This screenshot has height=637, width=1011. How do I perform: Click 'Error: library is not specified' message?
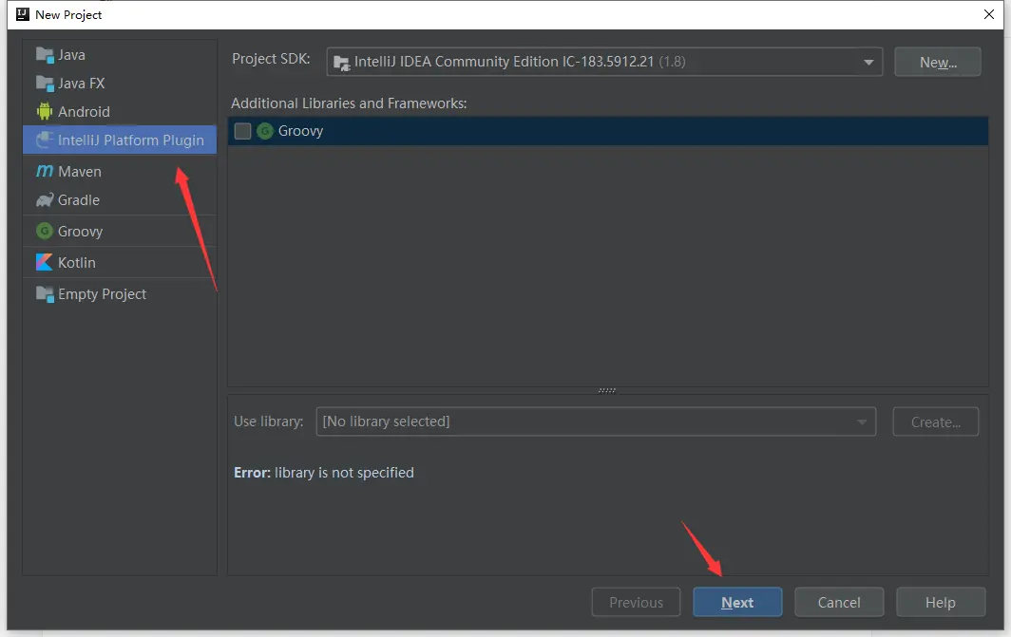point(324,473)
